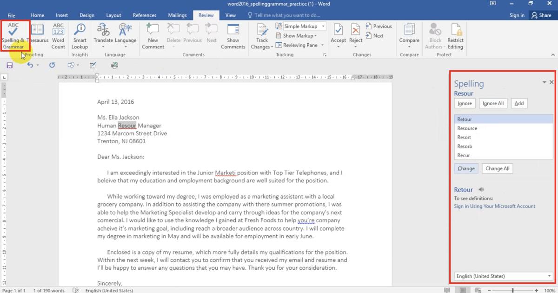Viewport: 558px width, 293px height.
Task: Open dictionary language combo box
Action: (x=504, y=276)
